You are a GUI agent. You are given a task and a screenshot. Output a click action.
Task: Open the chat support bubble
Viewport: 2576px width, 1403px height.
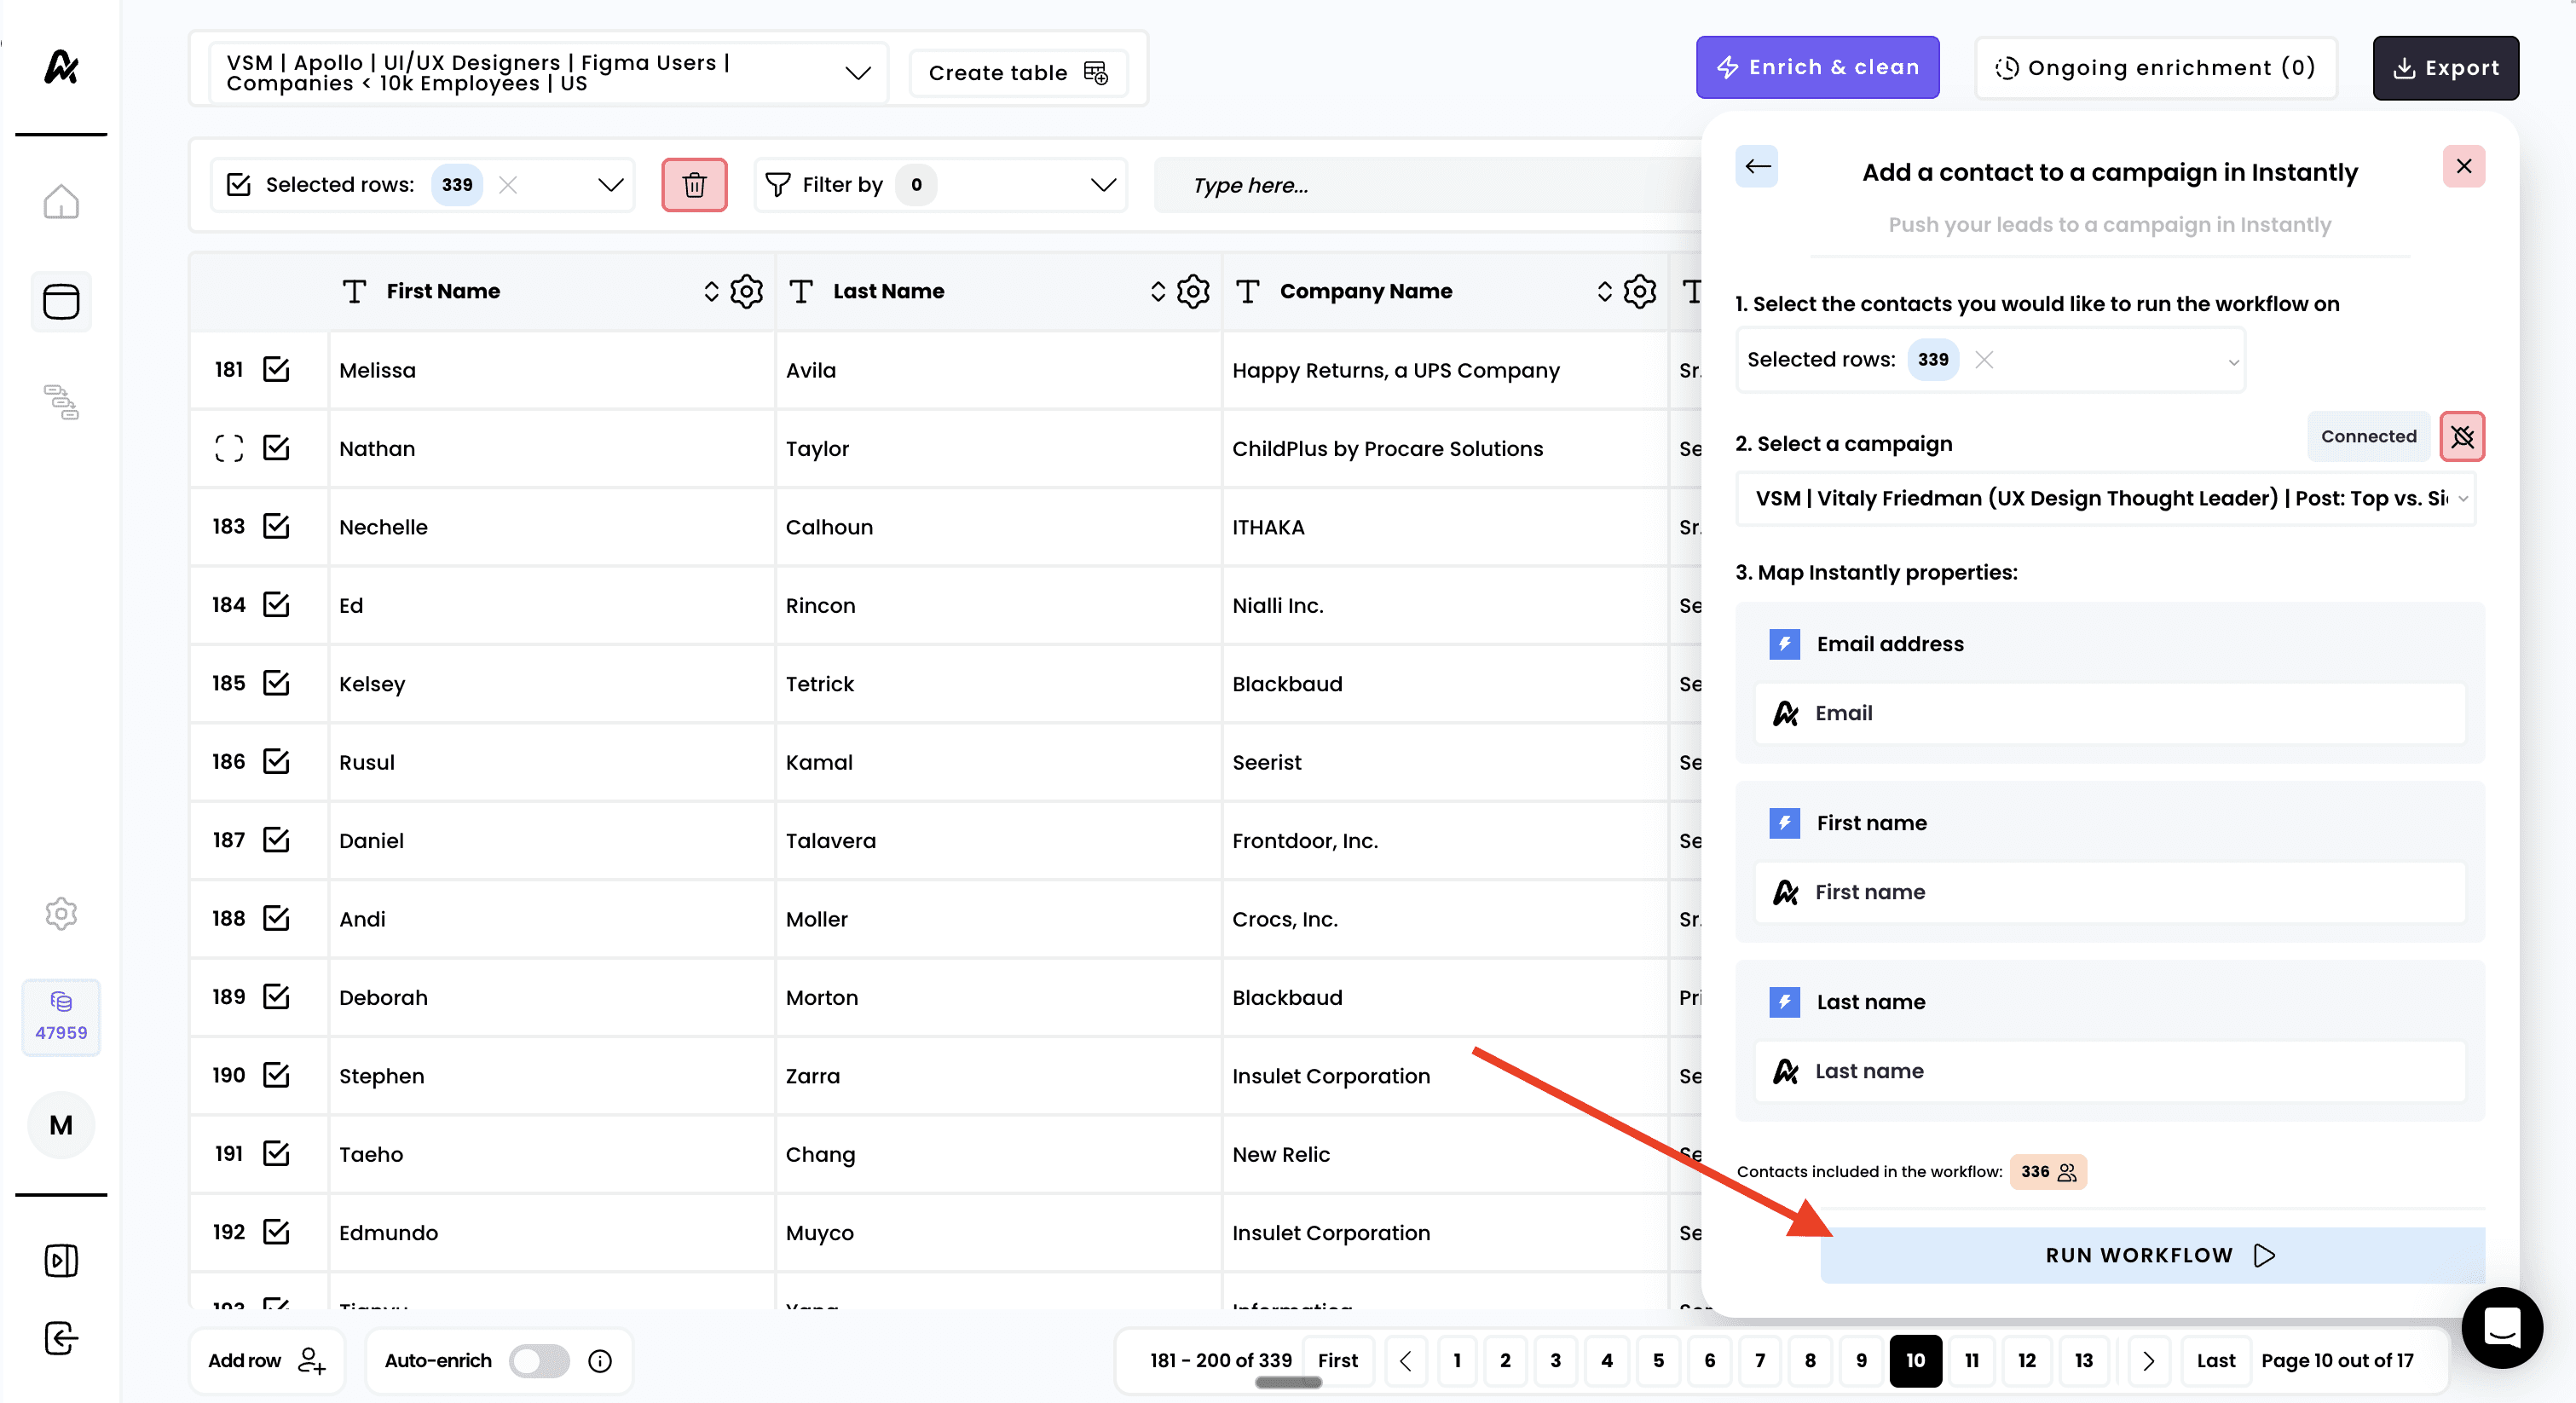2501,1328
